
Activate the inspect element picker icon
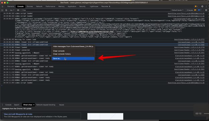click(x=2, y=6)
